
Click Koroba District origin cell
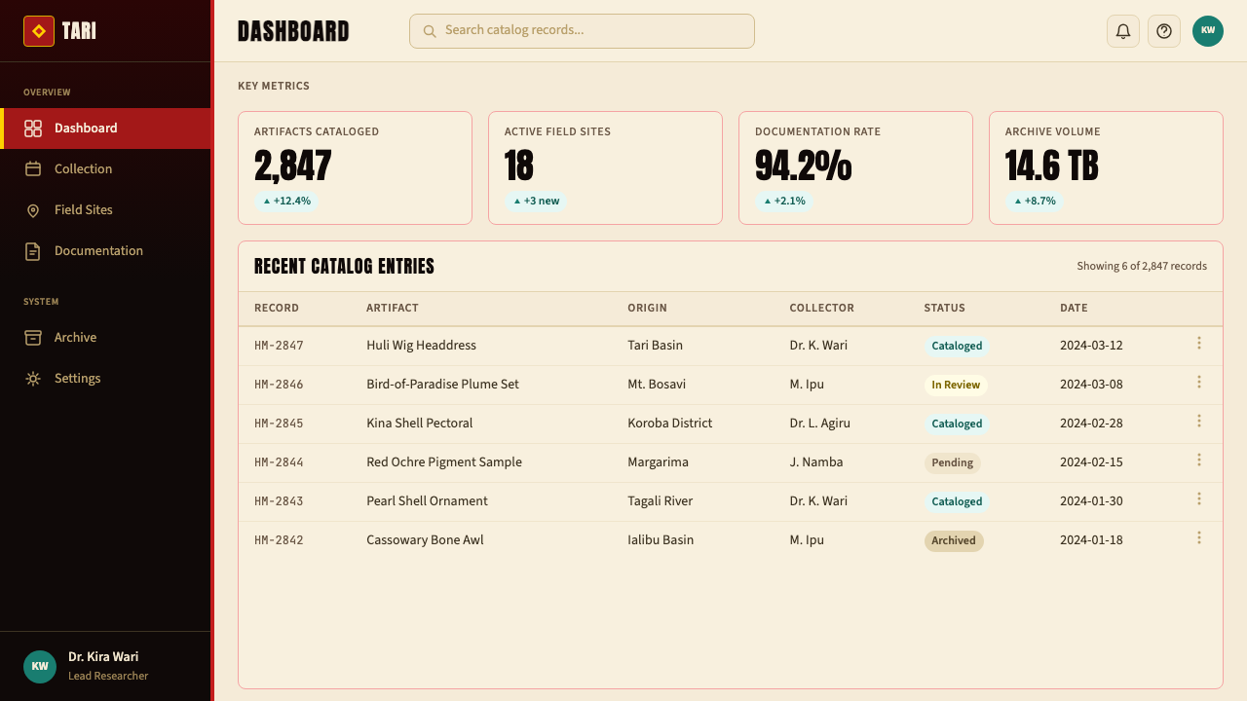click(670, 424)
